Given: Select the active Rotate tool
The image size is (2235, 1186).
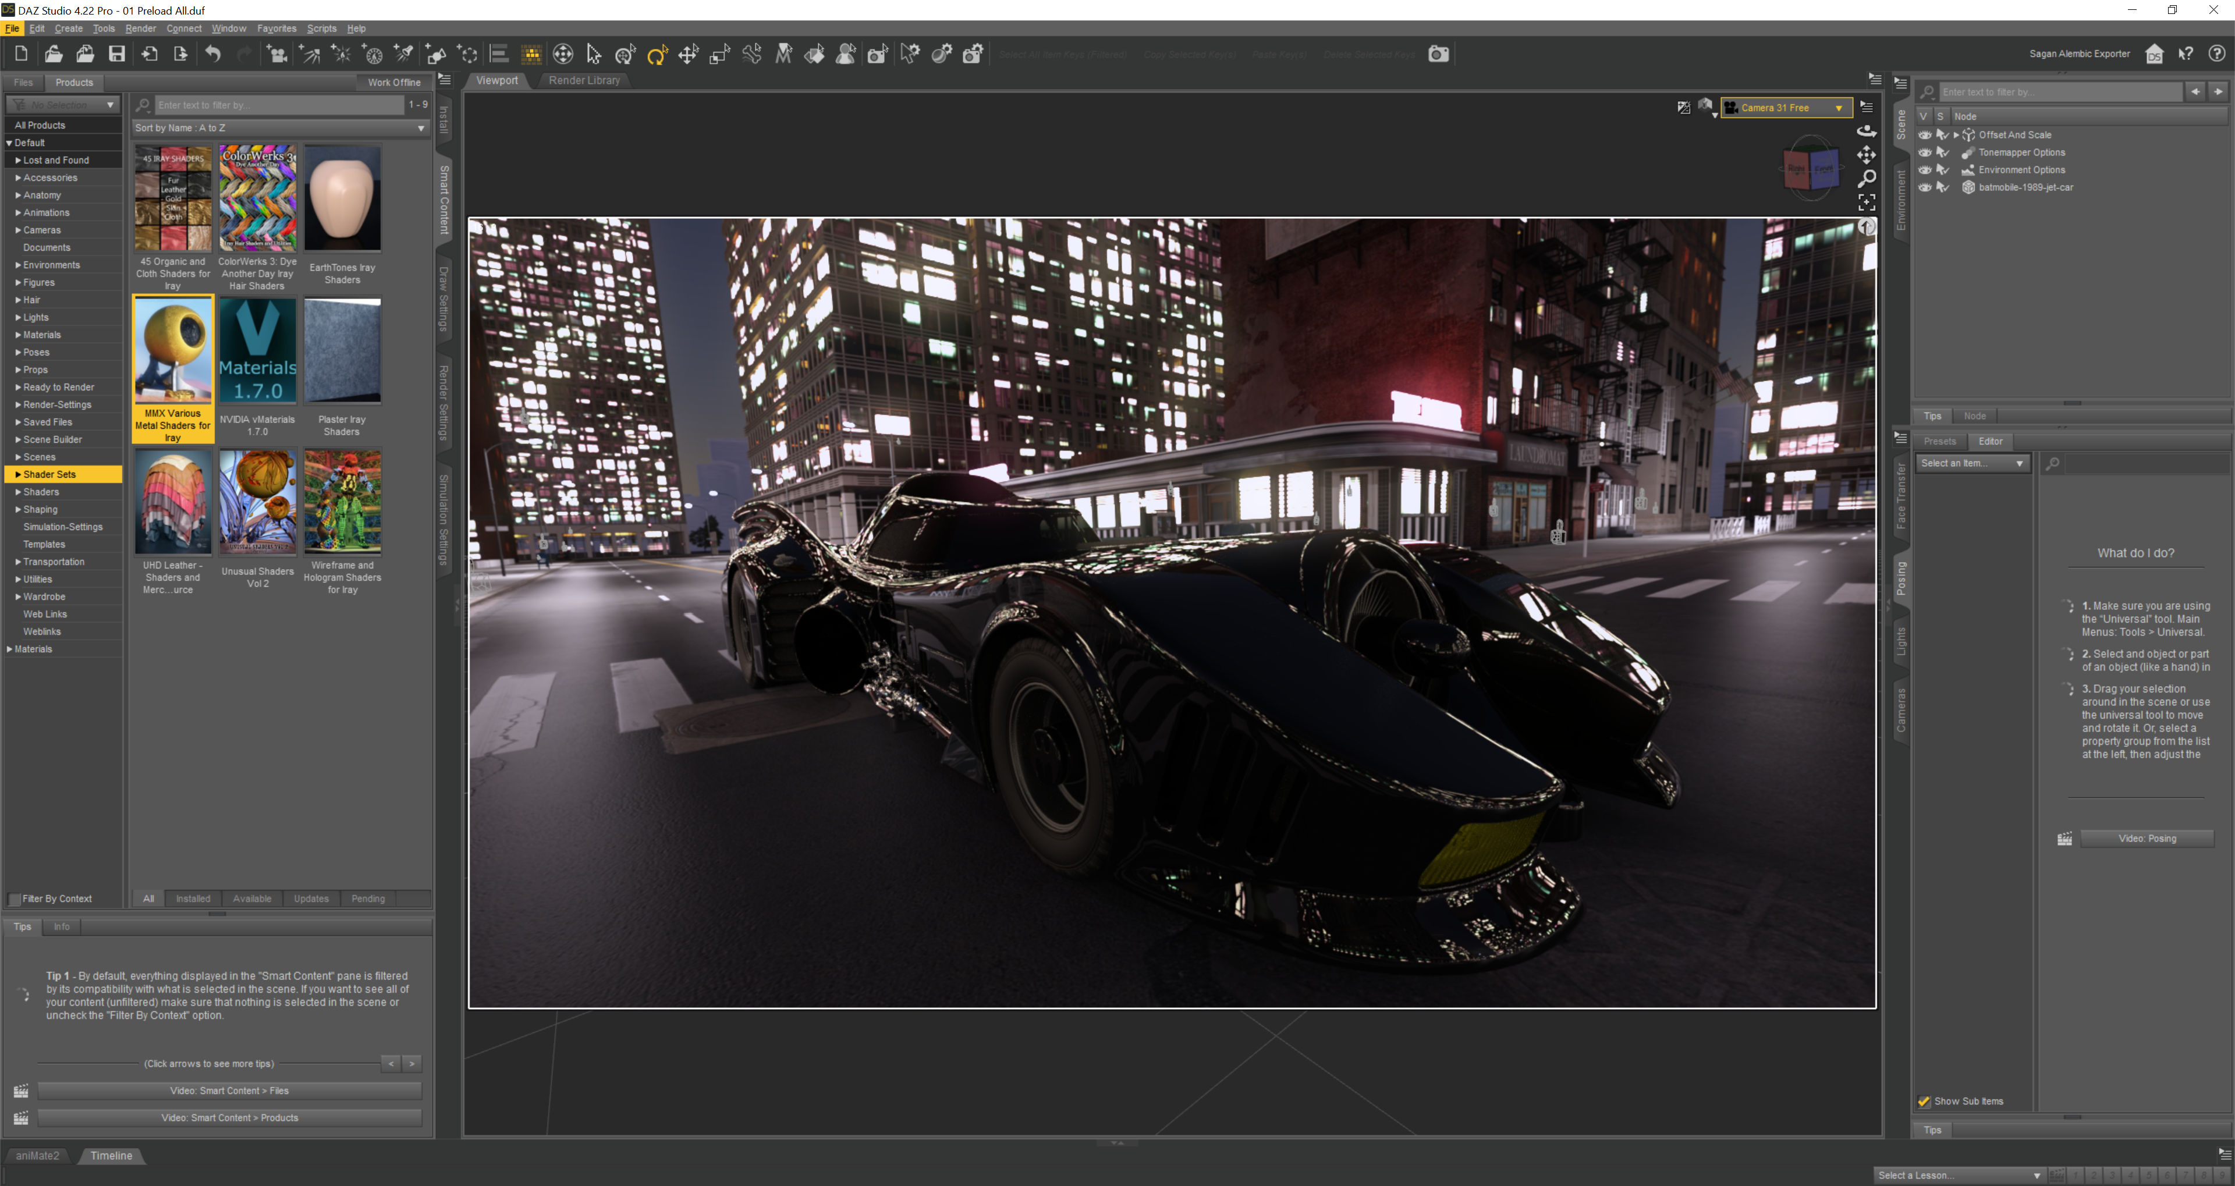Looking at the screenshot, I should pos(657,54).
